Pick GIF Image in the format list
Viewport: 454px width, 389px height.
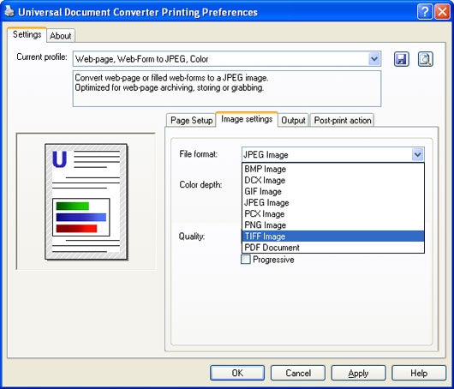pos(333,191)
